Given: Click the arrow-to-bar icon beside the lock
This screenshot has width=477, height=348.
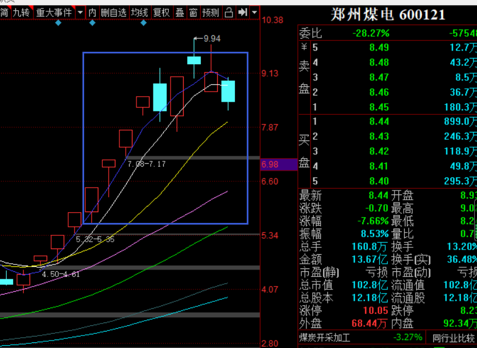Looking at the screenshot, I should click(x=243, y=13).
